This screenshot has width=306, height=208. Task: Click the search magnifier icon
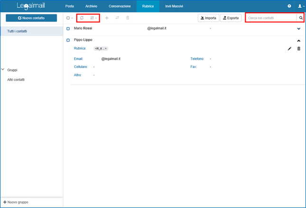pos(301,18)
